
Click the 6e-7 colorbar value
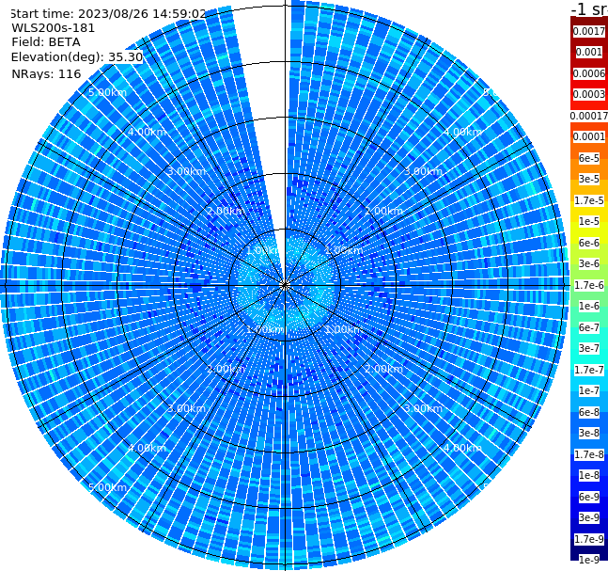589,327
